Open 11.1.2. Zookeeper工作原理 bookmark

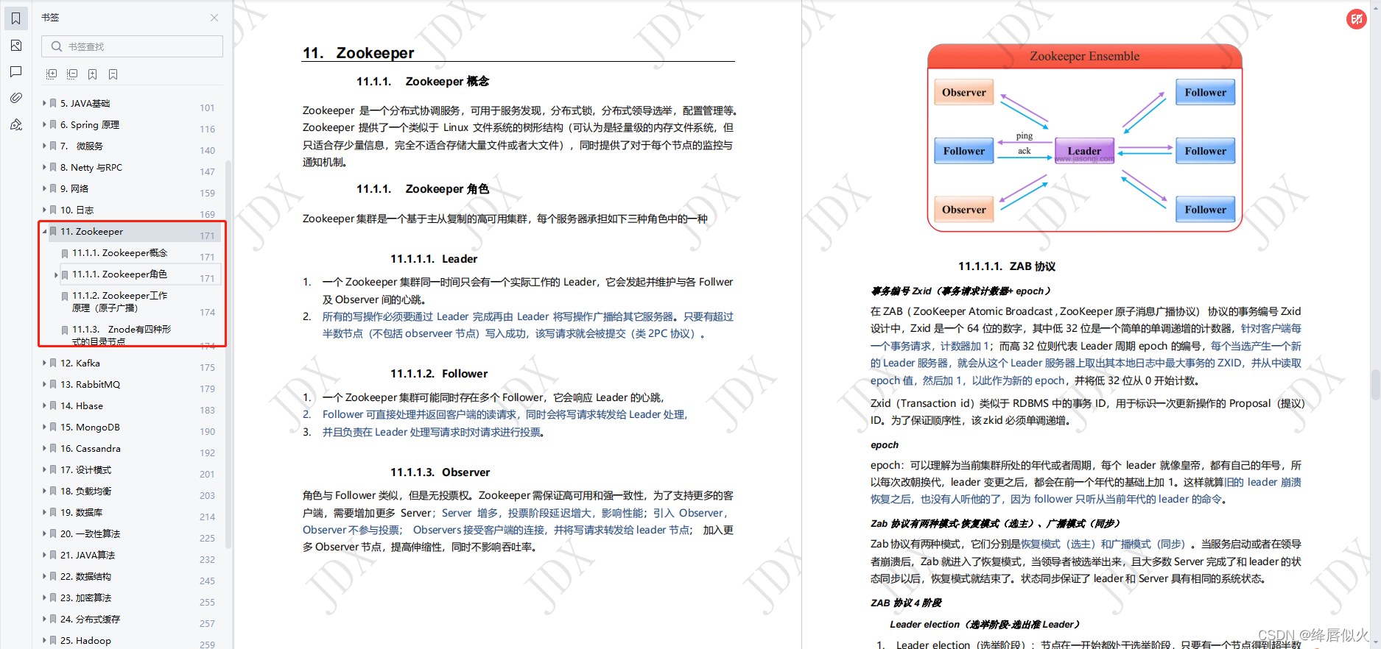[x=119, y=301]
